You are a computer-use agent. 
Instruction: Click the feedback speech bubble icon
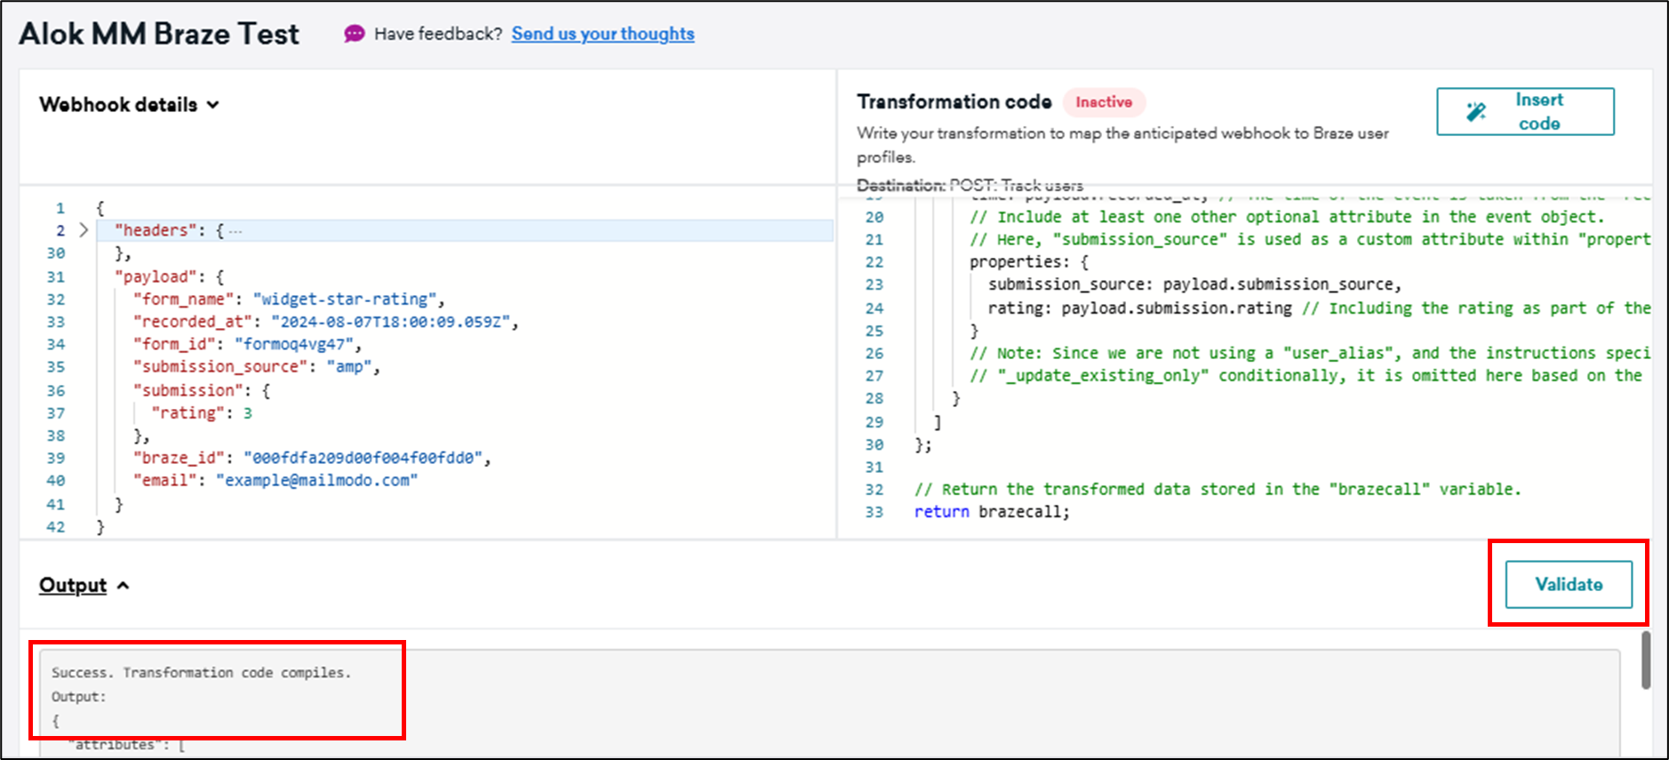coord(355,34)
